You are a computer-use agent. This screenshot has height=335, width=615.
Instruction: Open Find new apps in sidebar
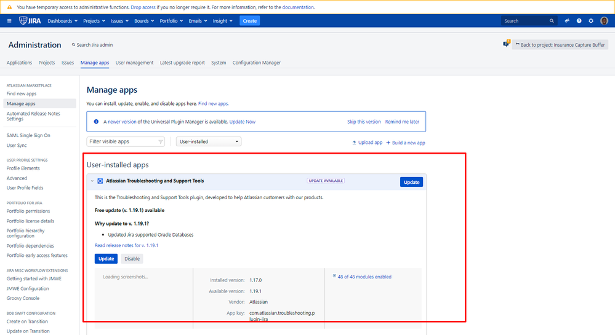tap(22, 93)
